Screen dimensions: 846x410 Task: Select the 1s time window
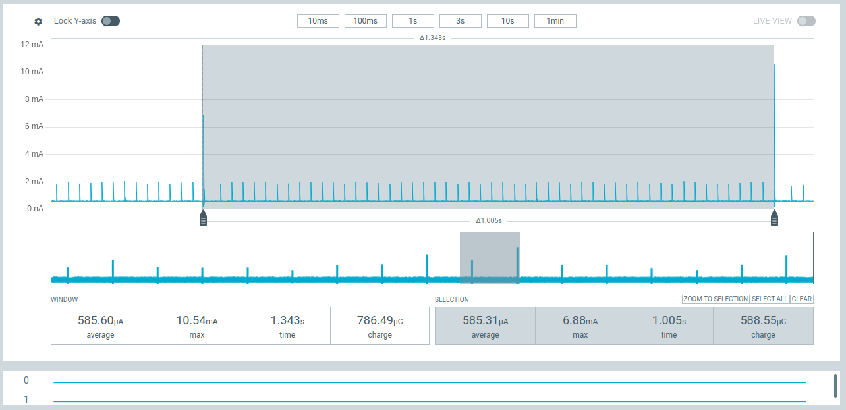tap(412, 21)
